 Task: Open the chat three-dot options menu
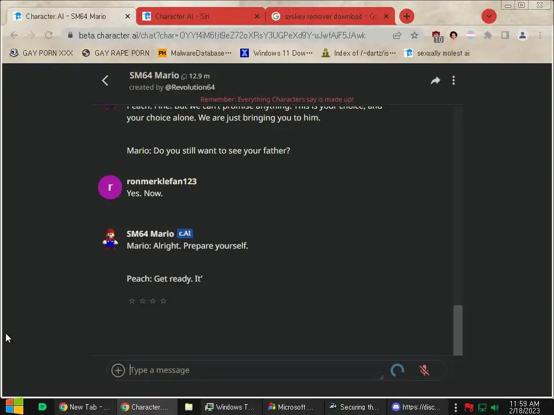[453, 81]
